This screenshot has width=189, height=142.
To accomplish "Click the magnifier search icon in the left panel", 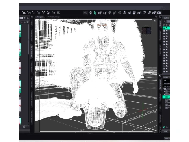I will point(28,18).
